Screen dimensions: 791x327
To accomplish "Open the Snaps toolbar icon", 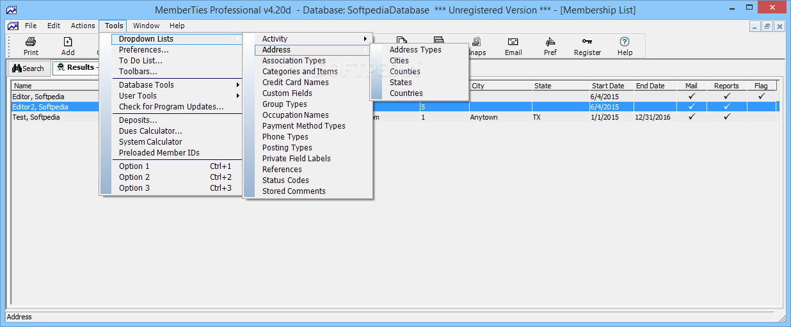I will click(x=477, y=42).
